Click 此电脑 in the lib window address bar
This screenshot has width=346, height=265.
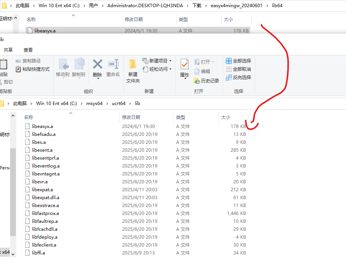coord(20,104)
